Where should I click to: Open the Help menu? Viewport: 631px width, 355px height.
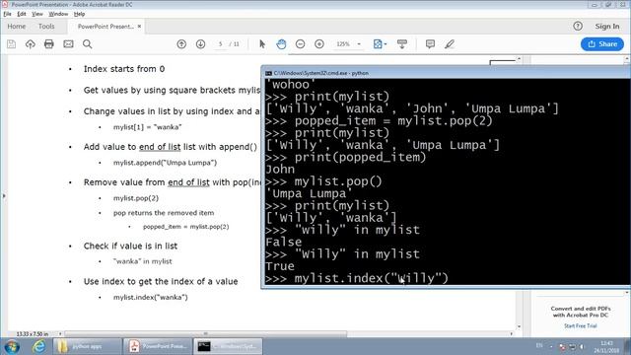[79, 14]
